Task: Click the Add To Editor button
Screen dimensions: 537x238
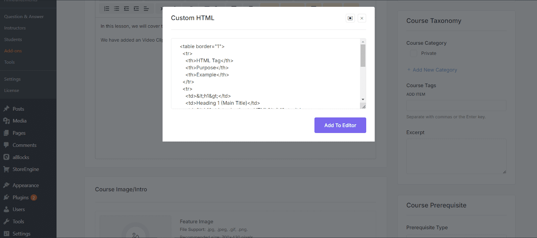Action: click(x=340, y=125)
